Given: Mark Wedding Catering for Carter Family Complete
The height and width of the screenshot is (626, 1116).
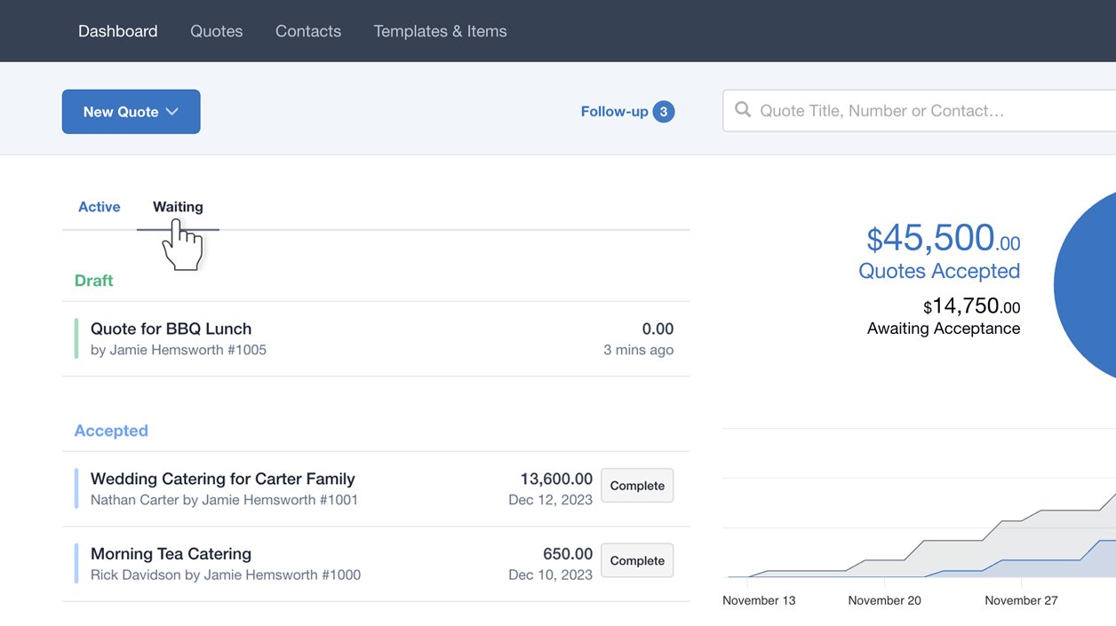Looking at the screenshot, I should coord(636,486).
